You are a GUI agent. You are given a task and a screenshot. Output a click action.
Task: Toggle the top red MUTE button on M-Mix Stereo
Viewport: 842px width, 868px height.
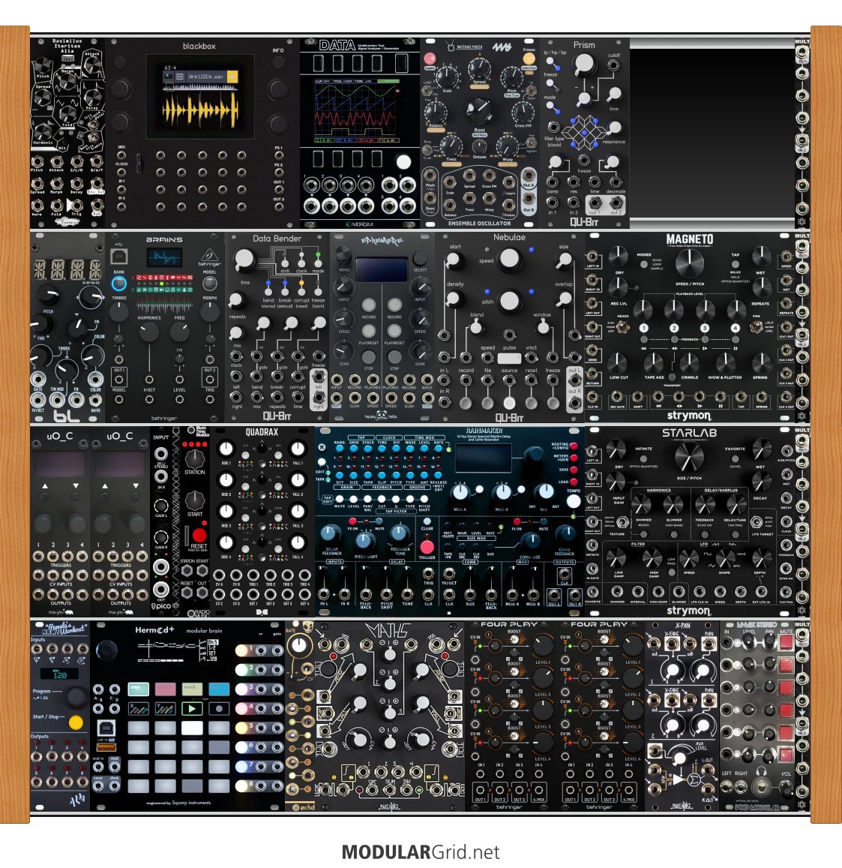click(786, 642)
